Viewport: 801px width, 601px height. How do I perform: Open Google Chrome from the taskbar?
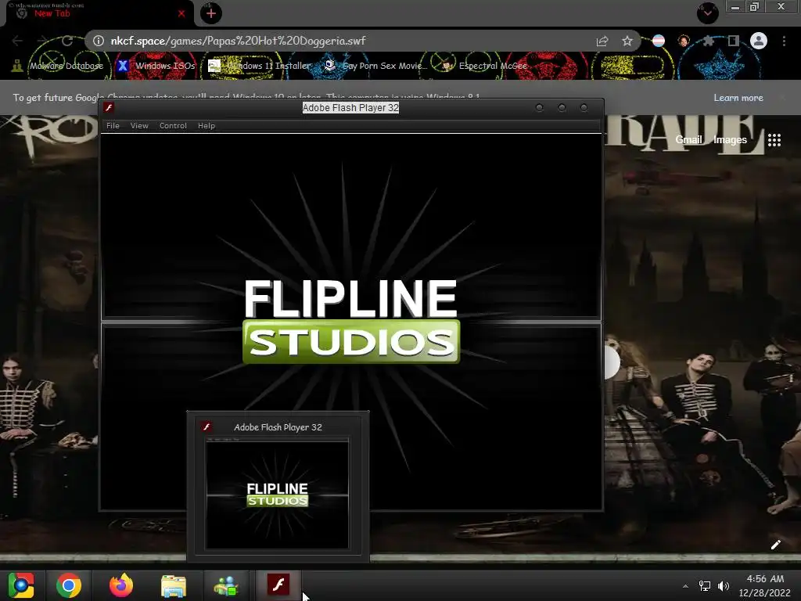tap(69, 585)
